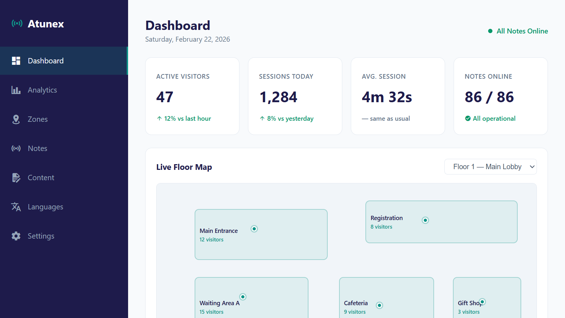Image resolution: width=565 pixels, height=318 pixels.
Task: Switch to the Languages page
Action: pyautogui.click(x=64, y=207)
